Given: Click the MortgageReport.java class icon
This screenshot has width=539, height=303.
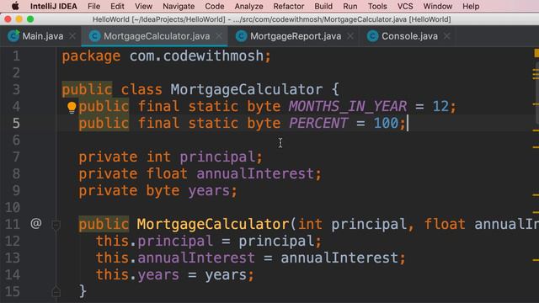Looking at the screenshot, I should pyautogui.click(x=242, y=36).
